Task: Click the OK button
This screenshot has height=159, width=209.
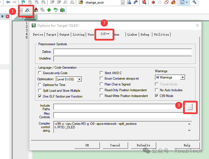Action: tap(87, 145)
